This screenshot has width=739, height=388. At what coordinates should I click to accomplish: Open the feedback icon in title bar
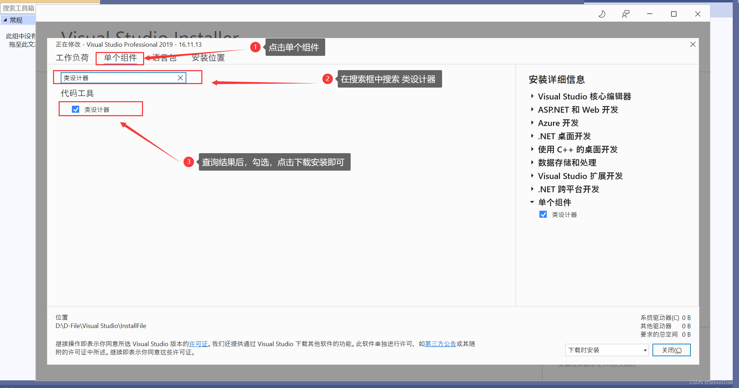626,14
